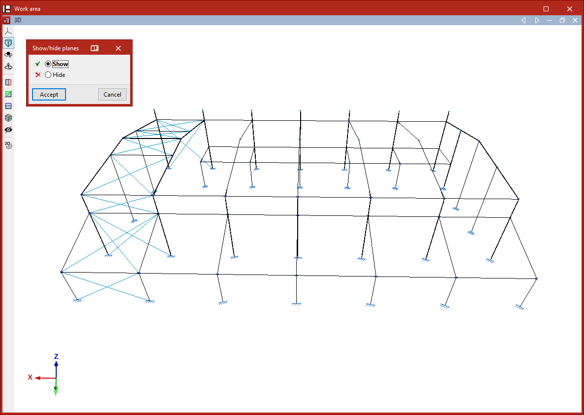The image size is (584, 415).
Task: Select the Show radio button
Action: [x=48, y=64]
